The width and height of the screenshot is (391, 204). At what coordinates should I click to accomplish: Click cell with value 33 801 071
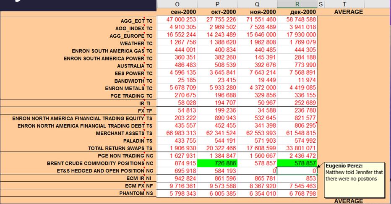[297, 148]
